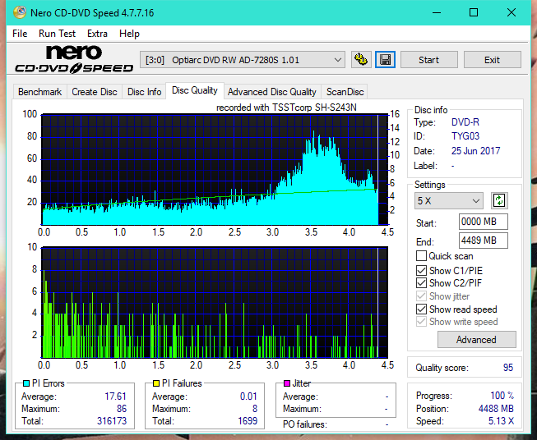Click the End position 4489 MB field
The image size is (537, 440).
click(483, 241)
